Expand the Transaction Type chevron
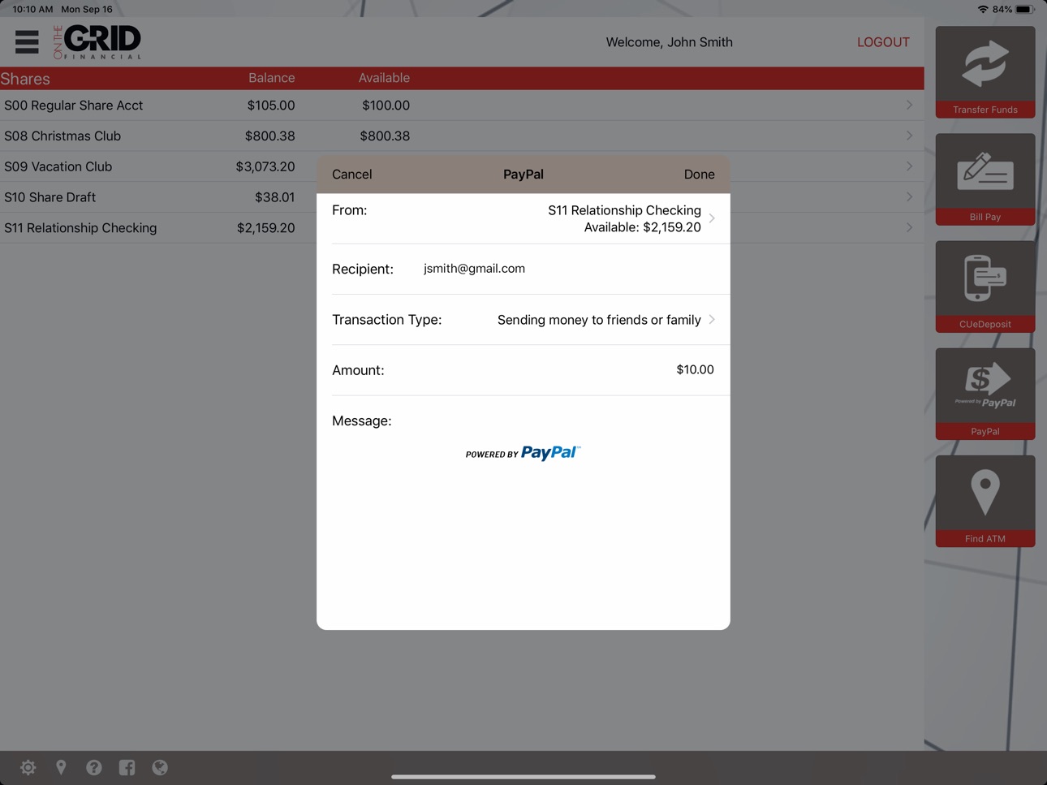Screen dimensions: 1047x785 click(712, 320)
